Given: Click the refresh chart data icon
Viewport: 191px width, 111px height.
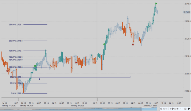Looking at the screenshot, I should pos(161,109).
